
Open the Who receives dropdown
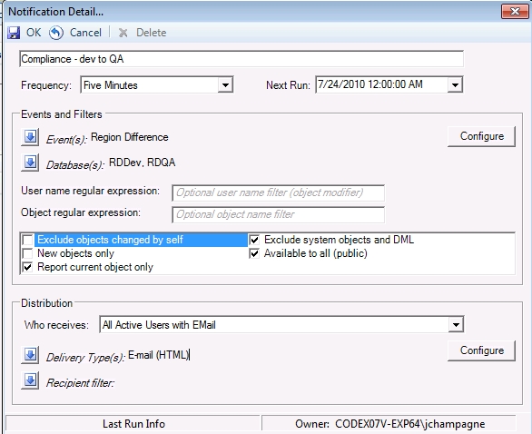456,325
